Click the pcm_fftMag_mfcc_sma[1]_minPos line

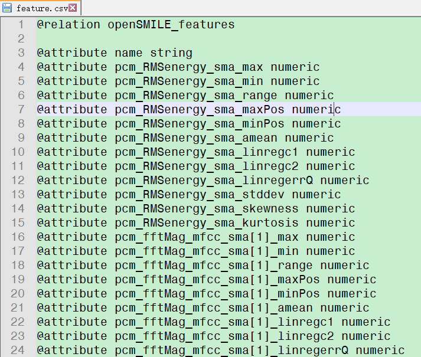pos(207,294)
